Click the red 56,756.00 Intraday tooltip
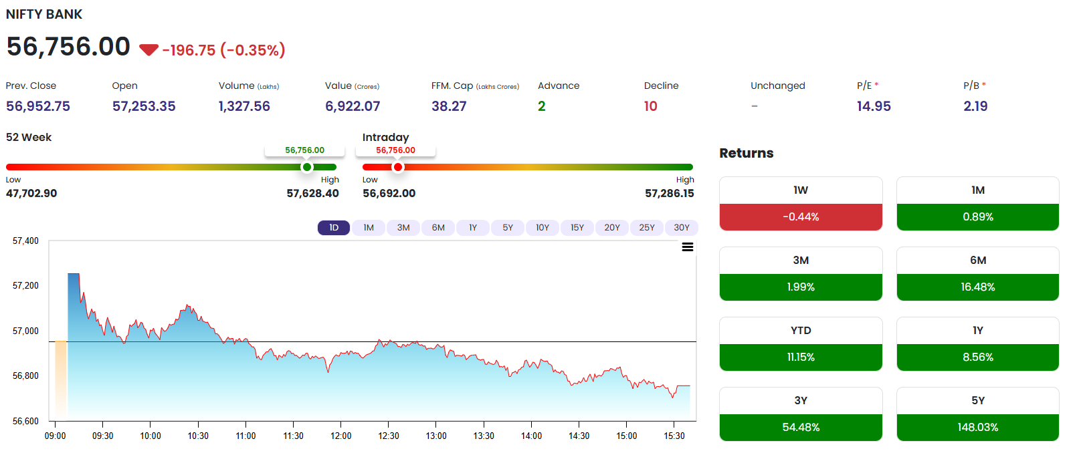The height and width of the screenshot is (453, 1083). (395, 150)
